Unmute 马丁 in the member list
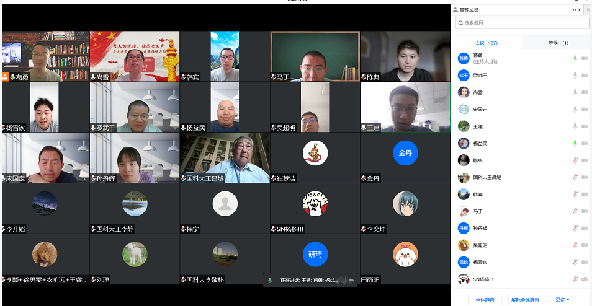 (575, 211)
